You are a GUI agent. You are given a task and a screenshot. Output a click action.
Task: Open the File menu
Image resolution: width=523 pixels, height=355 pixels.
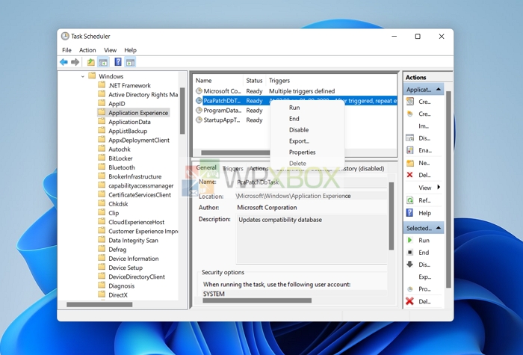[66, 50]
